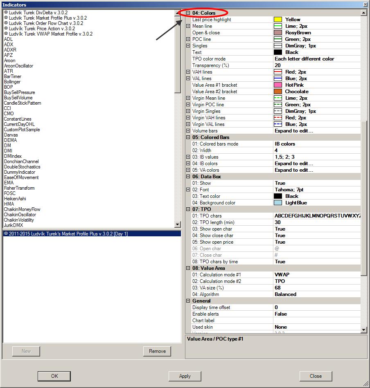The width and height of the screenshot is (370, 388).
Task: Click the Remove button
Action: coord(157,351)
